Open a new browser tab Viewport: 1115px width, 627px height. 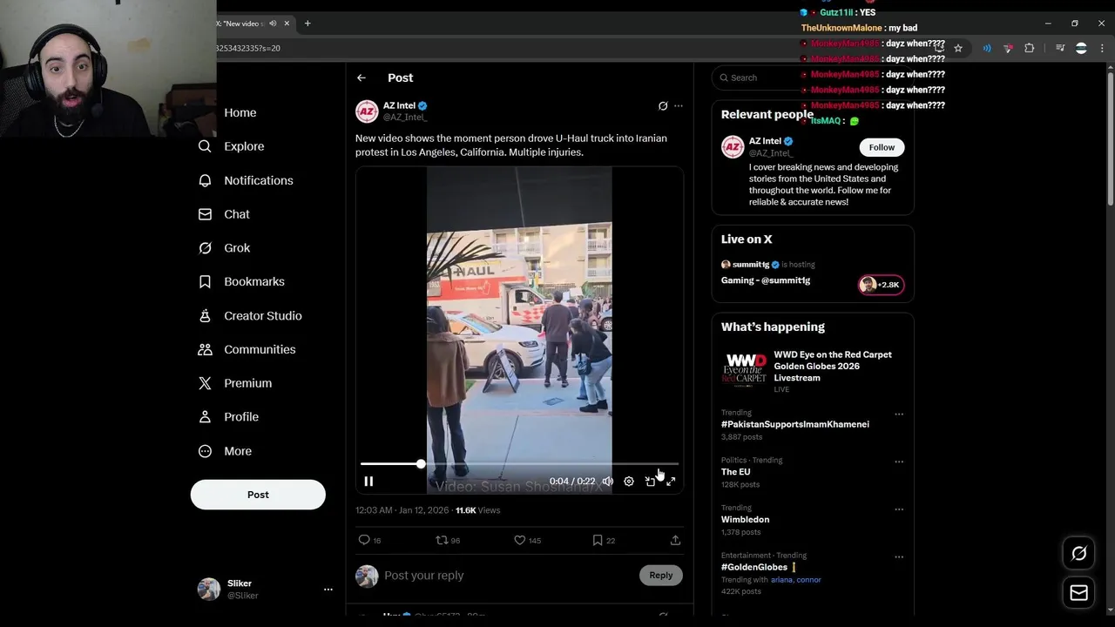click(x=307, y=24)
